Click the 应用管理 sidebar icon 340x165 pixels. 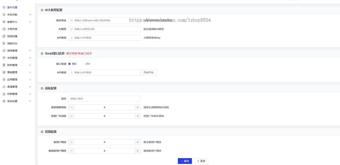tap(4, 80)
